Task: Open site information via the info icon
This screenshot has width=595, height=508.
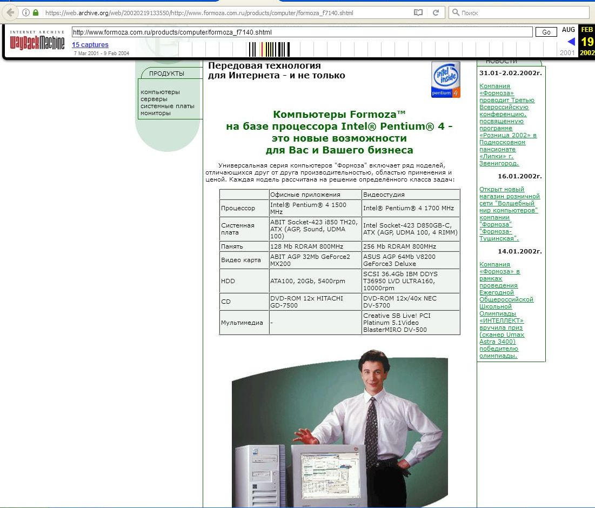Action: pyautogui.click(x=26, y=12)
